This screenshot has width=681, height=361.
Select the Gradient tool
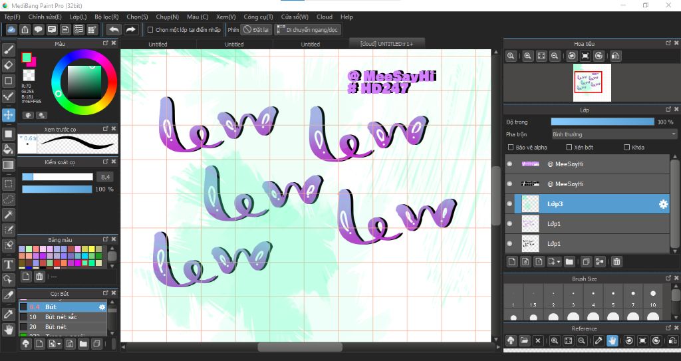(8, 165)
